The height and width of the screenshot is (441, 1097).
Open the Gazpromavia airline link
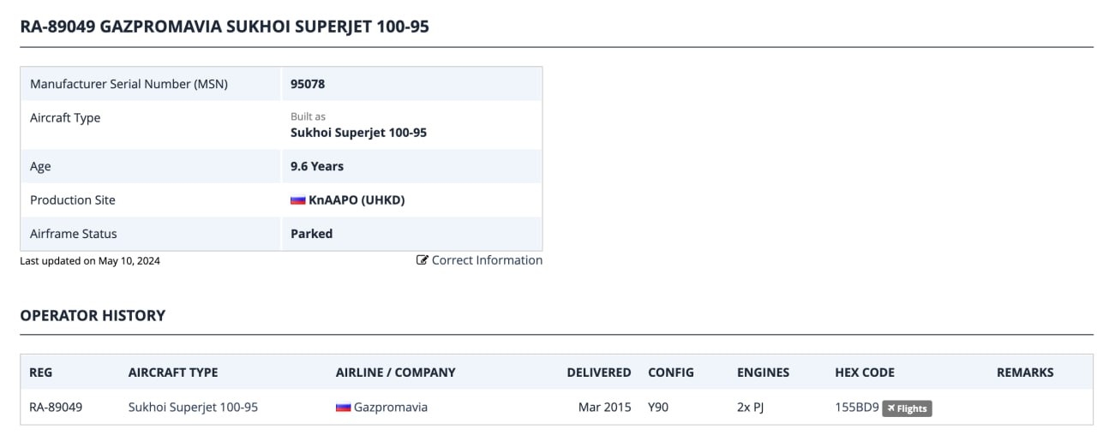pos(390,408)
